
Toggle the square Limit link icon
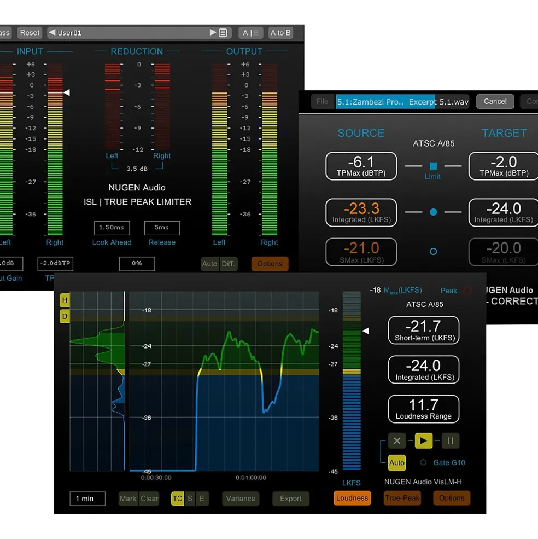coord(433,166)
